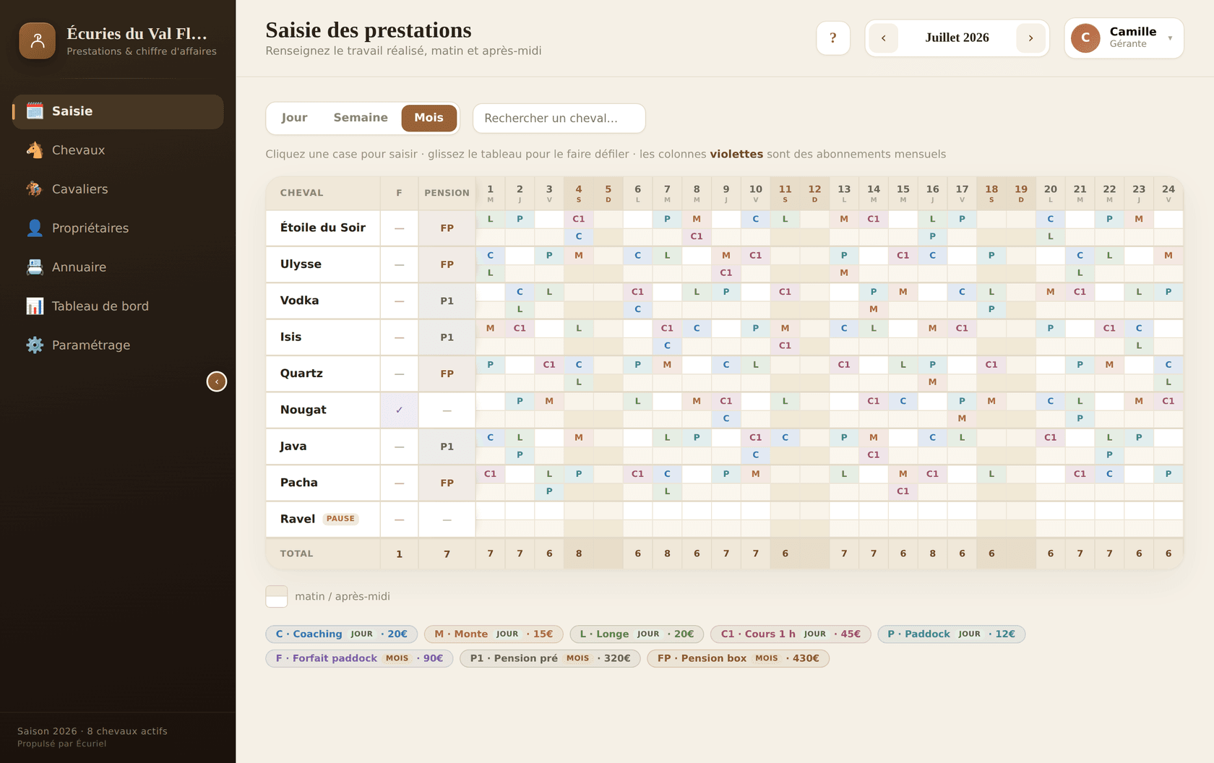Toggle forfait F cell for Ravel

399,519
